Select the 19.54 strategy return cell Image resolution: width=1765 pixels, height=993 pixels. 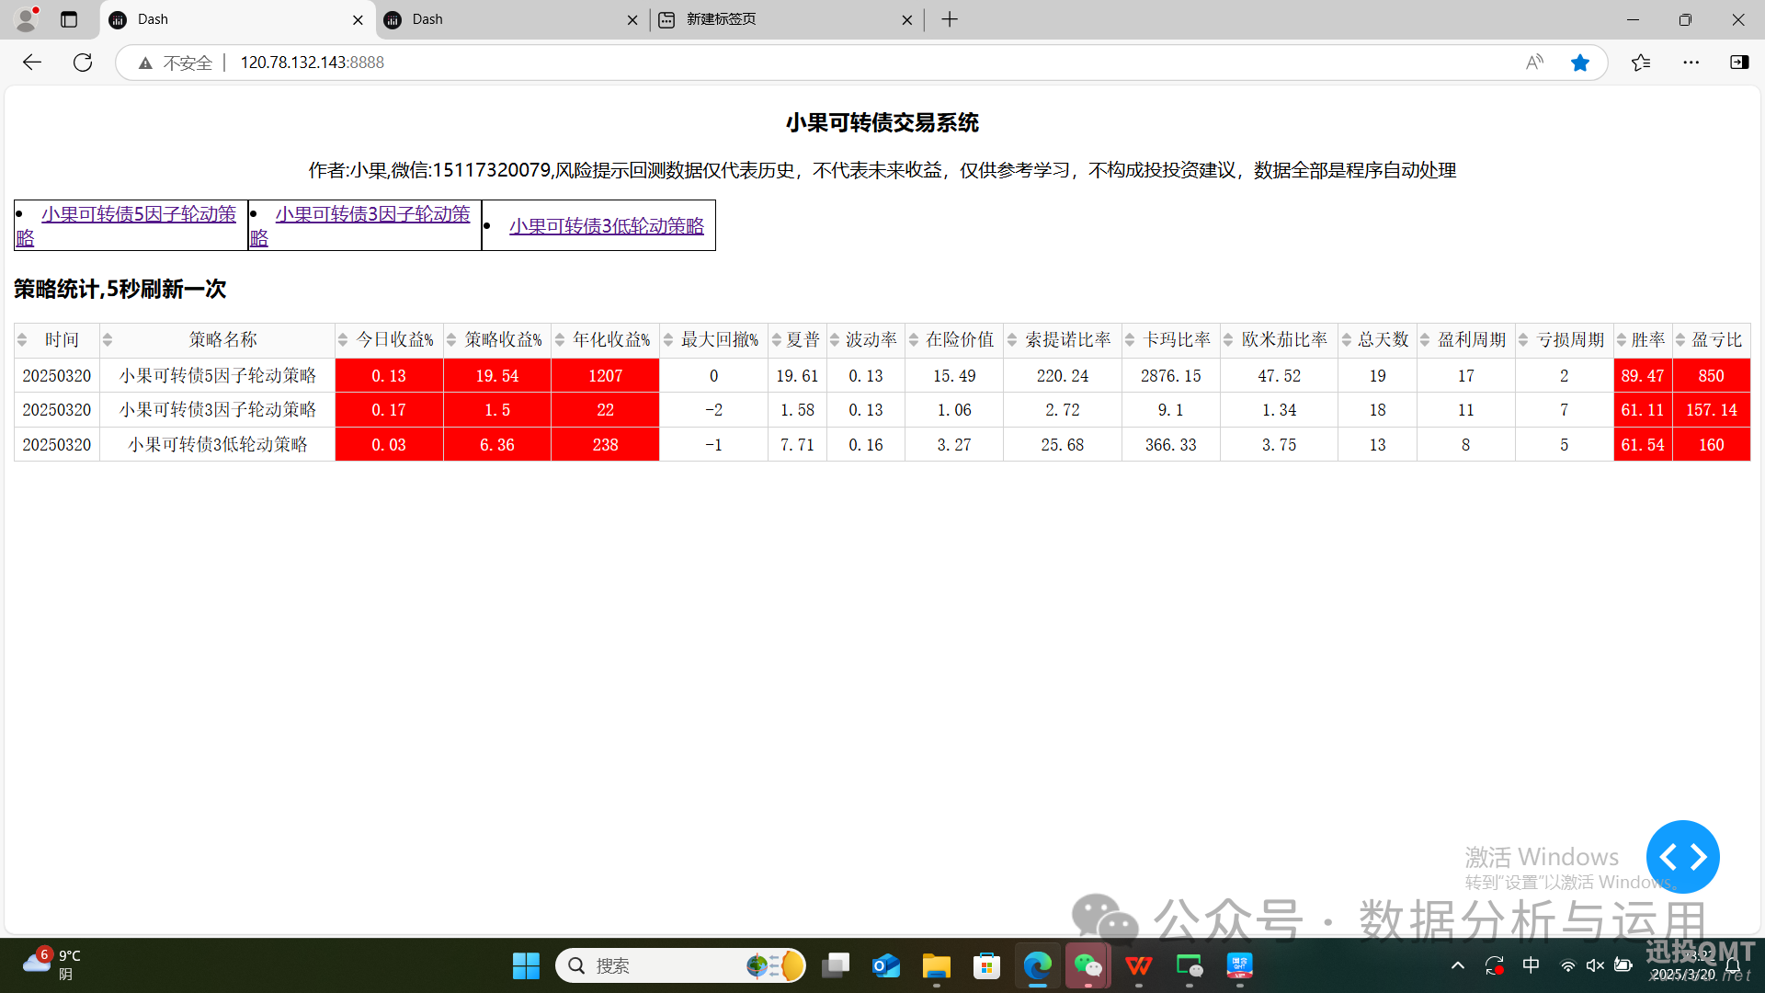(497, 376)
